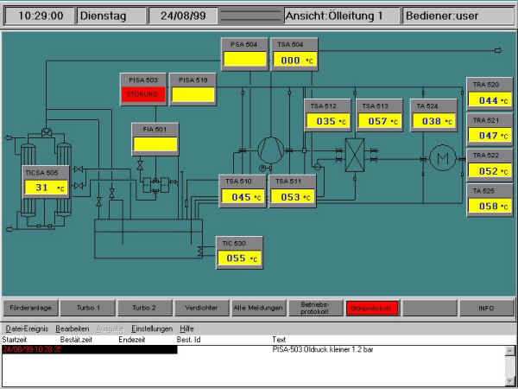Click the date field 24/08/99
This screenshot has height=389, width=518.
click(x=183, y=16)
